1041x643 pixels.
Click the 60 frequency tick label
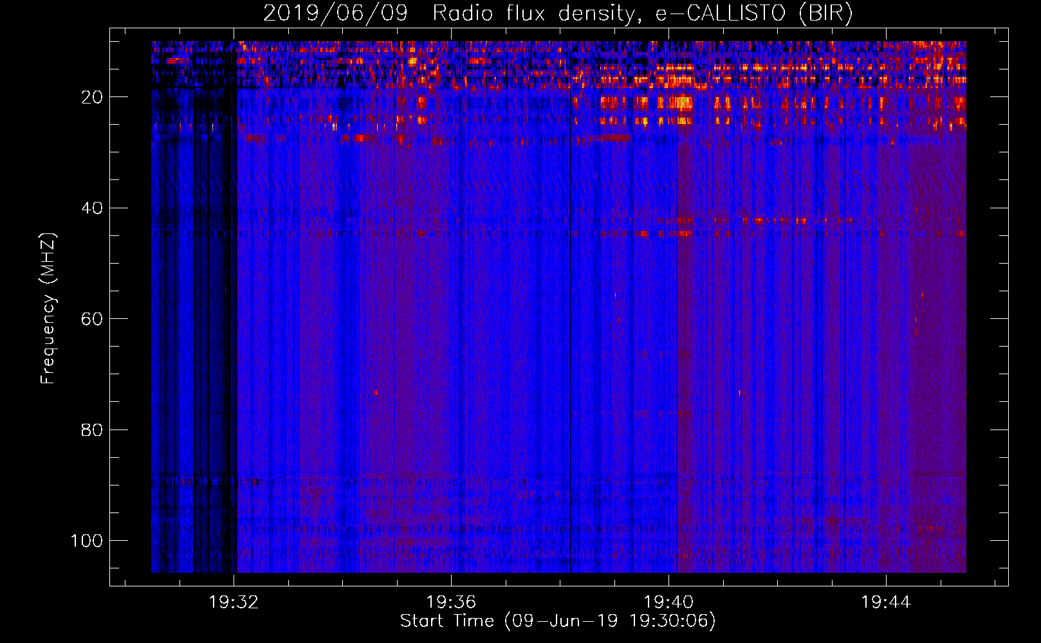[92, 319]
